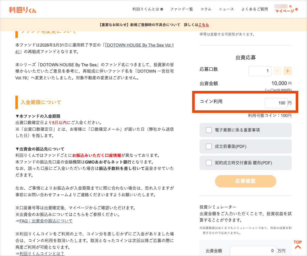This screenshot has height=256, width=307.
Task: Expand the 利回りくんとは dropdown menu
Action: [x=148, y=9]
